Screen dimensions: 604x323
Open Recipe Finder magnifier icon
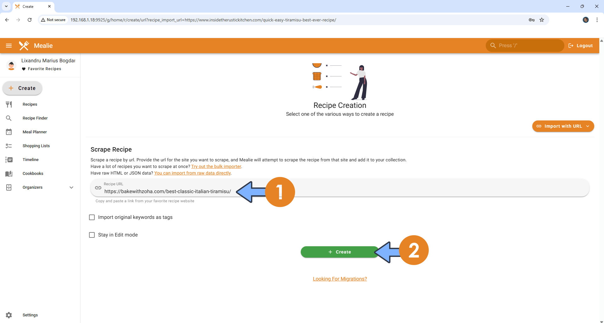pos(9,118)
